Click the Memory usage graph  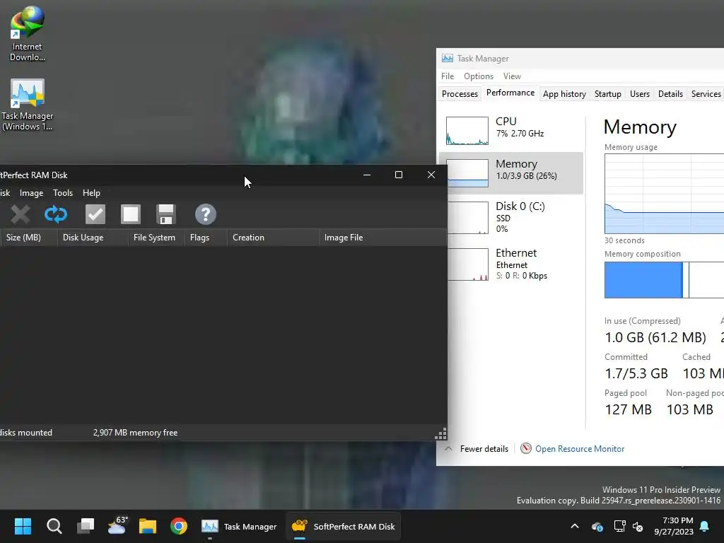(664, 194)
